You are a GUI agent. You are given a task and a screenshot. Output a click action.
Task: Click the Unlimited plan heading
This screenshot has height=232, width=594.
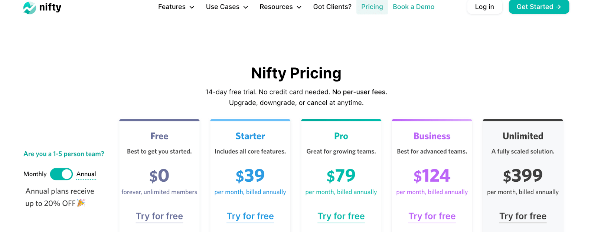[x=523, y=136]
